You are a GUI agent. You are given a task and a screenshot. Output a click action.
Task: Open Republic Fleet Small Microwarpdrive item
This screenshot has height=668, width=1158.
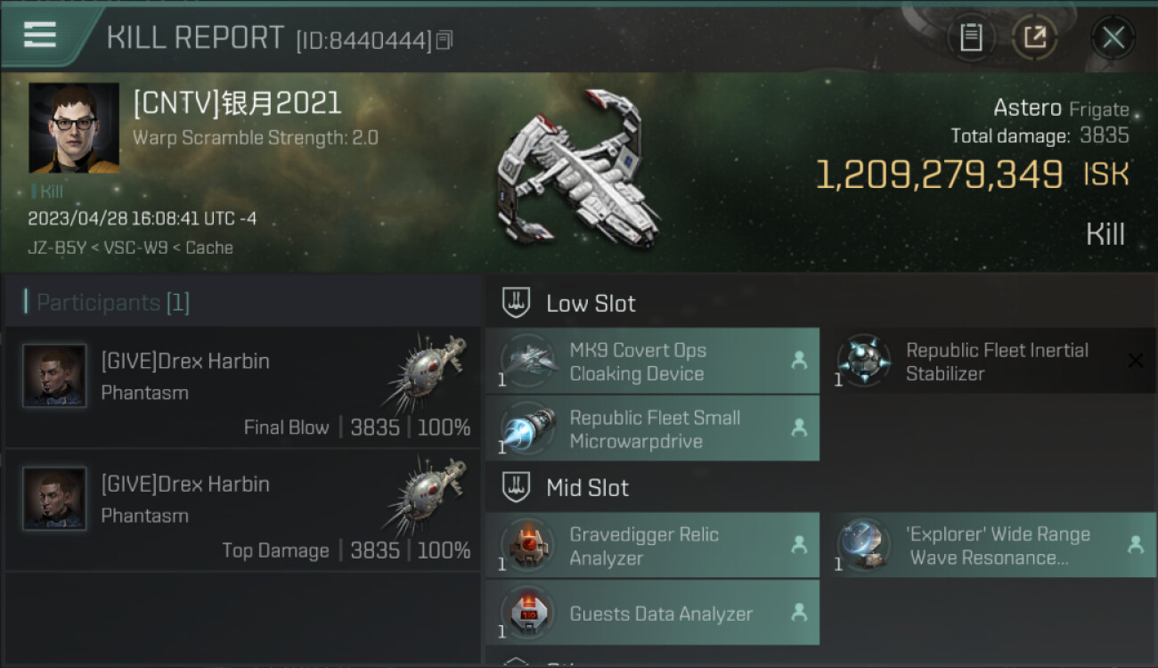pos(652,429)
